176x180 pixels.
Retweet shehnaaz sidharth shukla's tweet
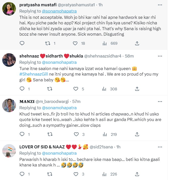[50, 89]
